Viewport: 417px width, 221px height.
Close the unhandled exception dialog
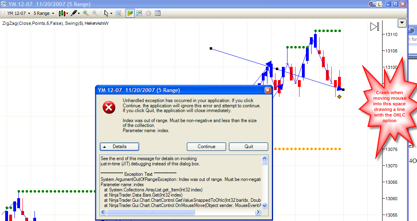coord(267,90)
